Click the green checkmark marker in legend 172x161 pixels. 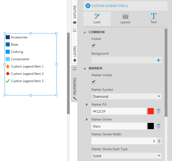(x=8, y=81)
